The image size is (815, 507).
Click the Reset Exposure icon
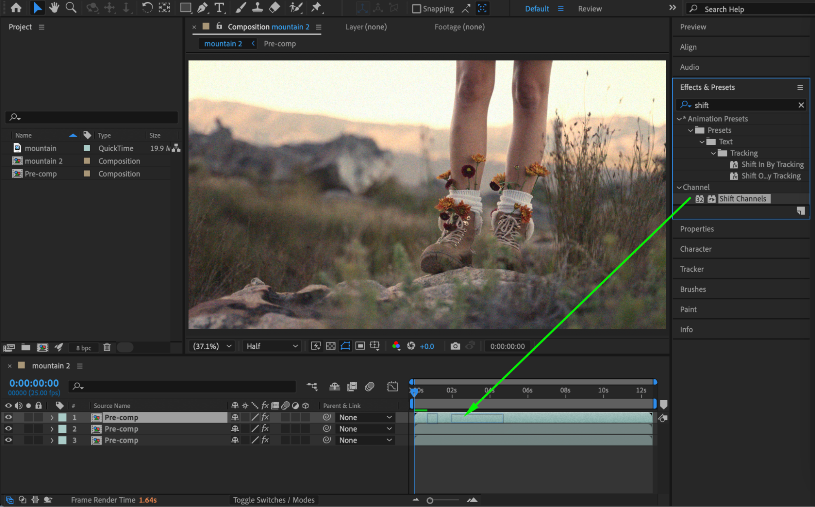[411, 346]
